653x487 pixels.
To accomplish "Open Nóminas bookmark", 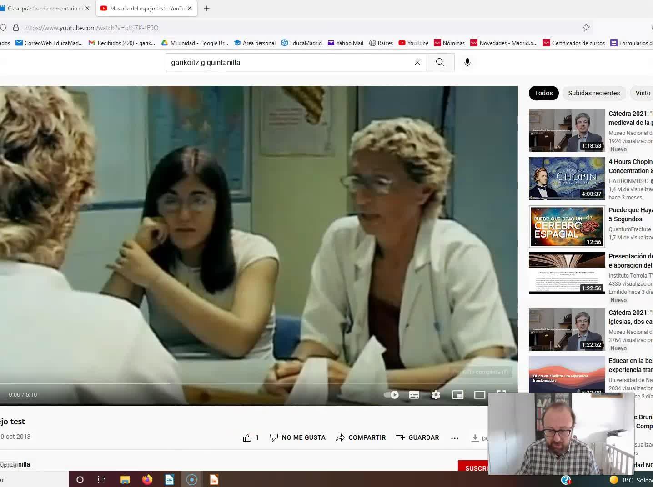I will click(449, 43).
